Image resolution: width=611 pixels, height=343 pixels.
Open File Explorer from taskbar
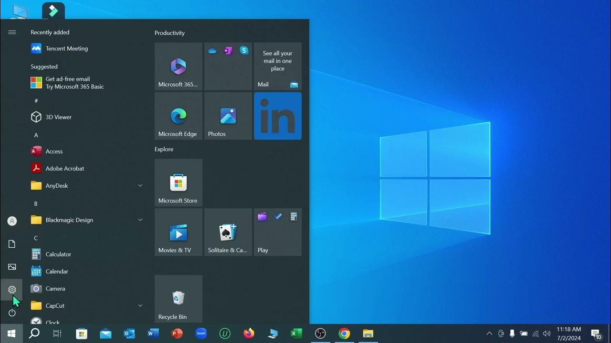(368, 333)
